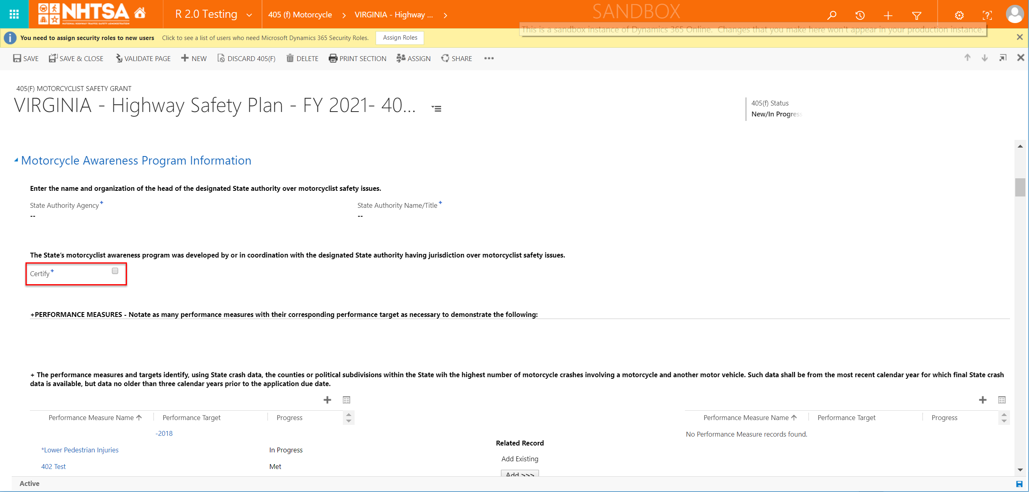Open the settings gear icon
This screenshot has height=492, width=1029.
pos(959,15)
